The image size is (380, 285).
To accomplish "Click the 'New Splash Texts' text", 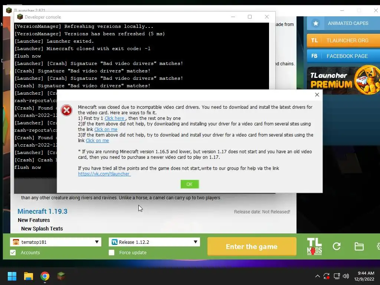I will (42, 229).
